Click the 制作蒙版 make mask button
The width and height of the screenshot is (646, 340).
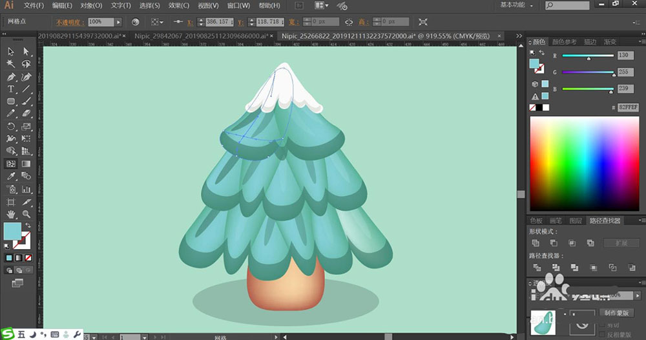pyautogui.click(x=617, y=313)
